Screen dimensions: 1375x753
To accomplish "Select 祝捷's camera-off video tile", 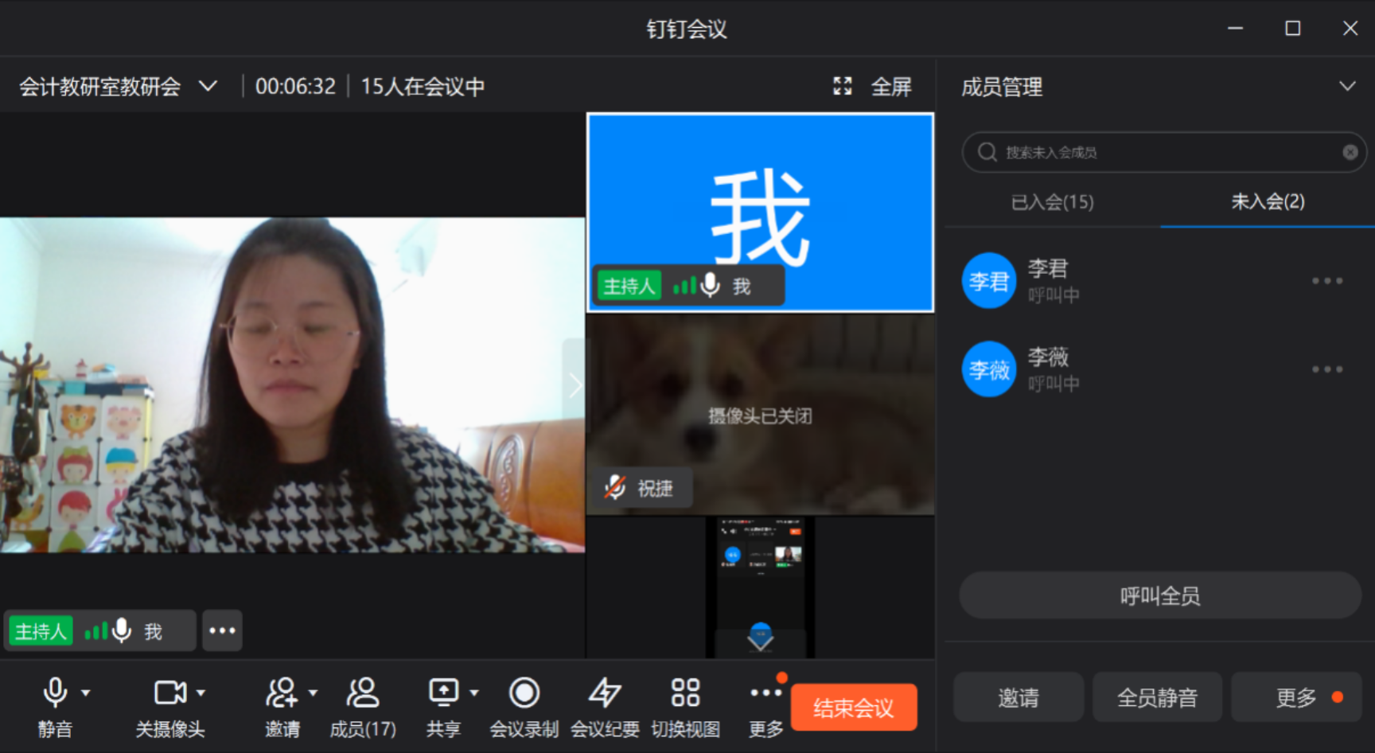I will tap(760, 414).
